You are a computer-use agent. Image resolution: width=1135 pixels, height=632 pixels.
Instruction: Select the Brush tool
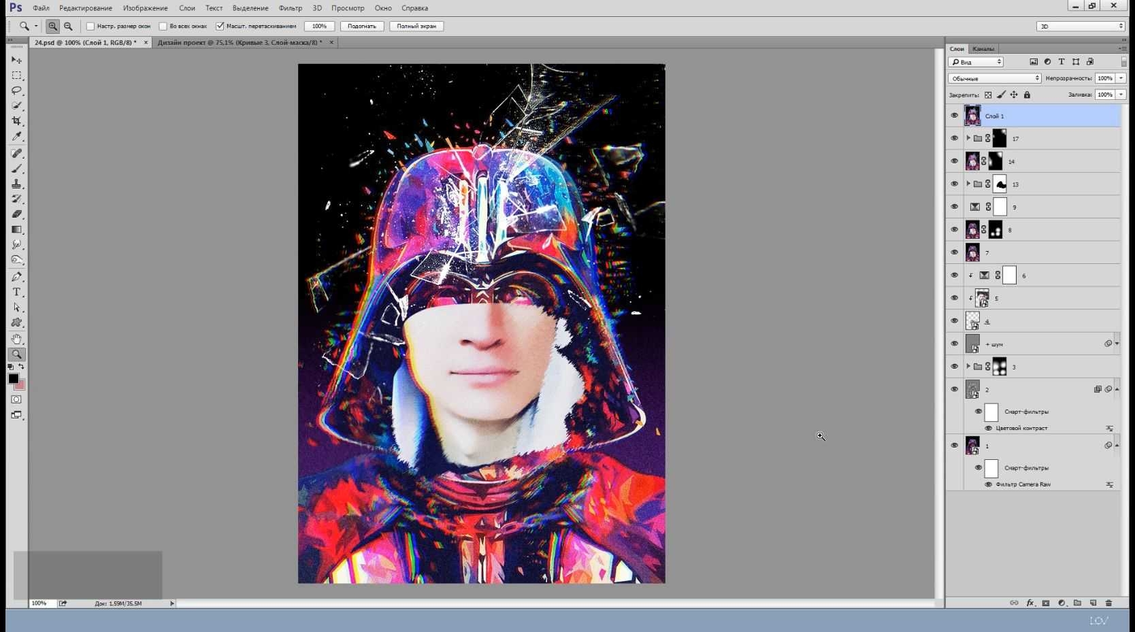pos(16,168)
